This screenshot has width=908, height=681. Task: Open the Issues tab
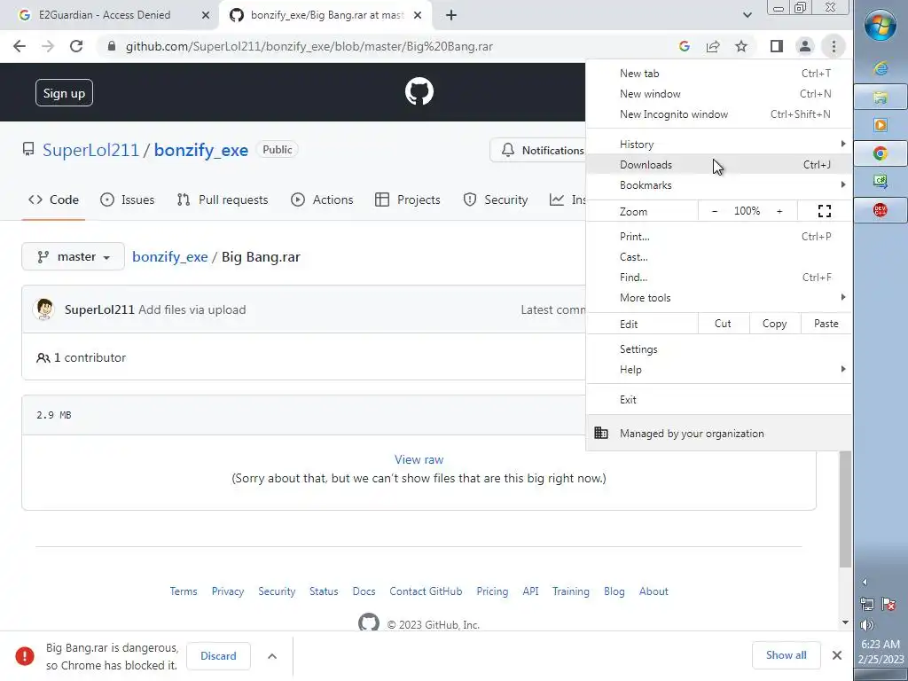click(x=128, y=200)
